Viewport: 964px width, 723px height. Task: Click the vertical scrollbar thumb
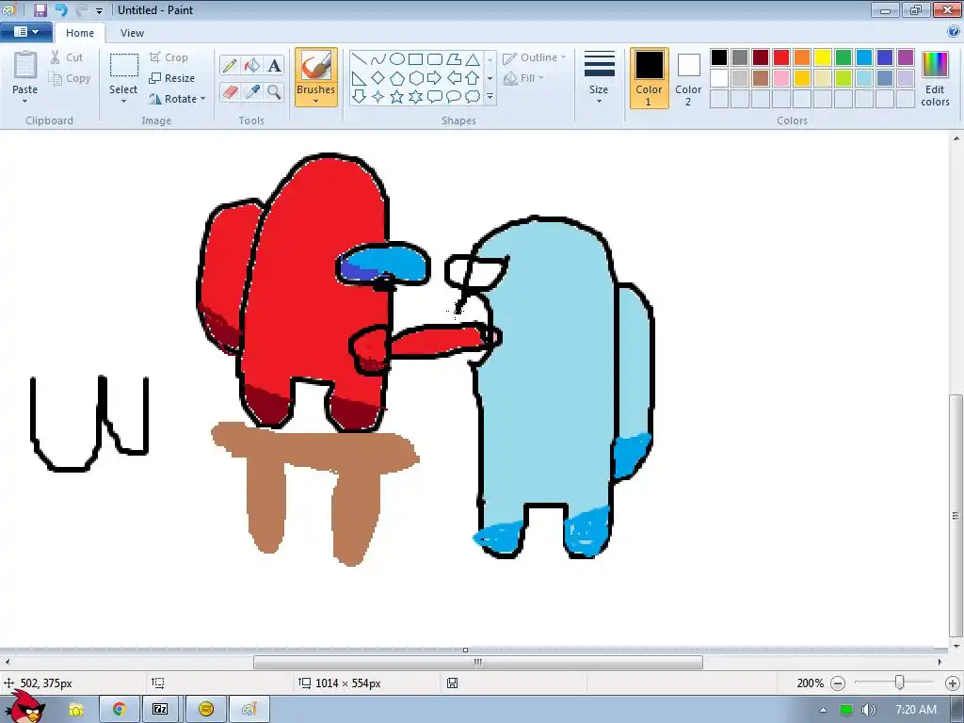tap(956, 516)
